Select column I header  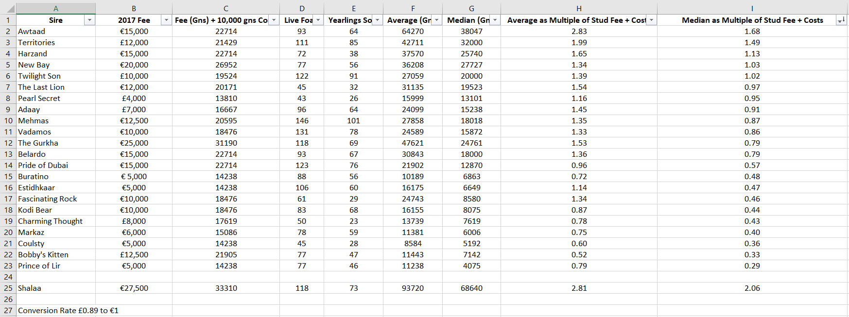(752, 8)
